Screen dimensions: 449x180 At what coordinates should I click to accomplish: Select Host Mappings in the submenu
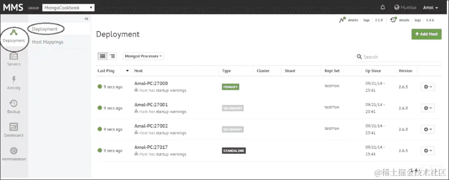[x=48, y=42]
